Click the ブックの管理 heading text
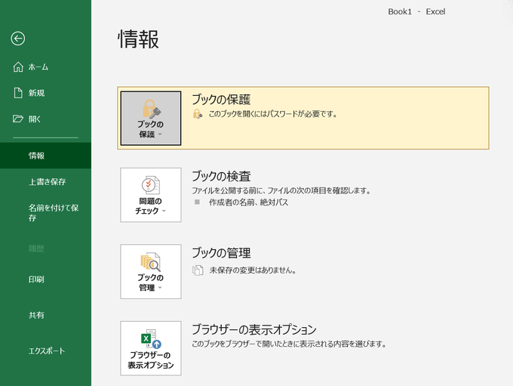Image resolution: width=513 pixels, height=386 pixels. [x=221, y=253]
